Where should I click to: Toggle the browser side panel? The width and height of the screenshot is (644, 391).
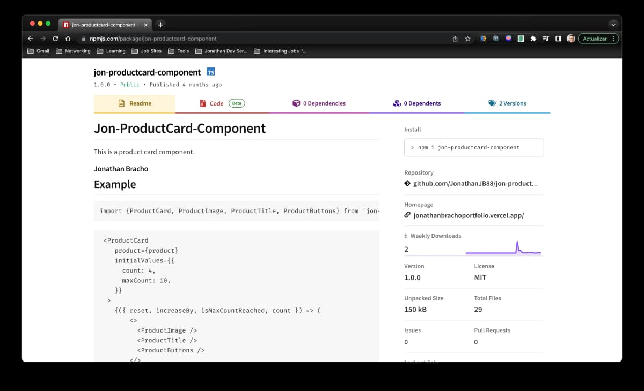(x=558, y=39)
